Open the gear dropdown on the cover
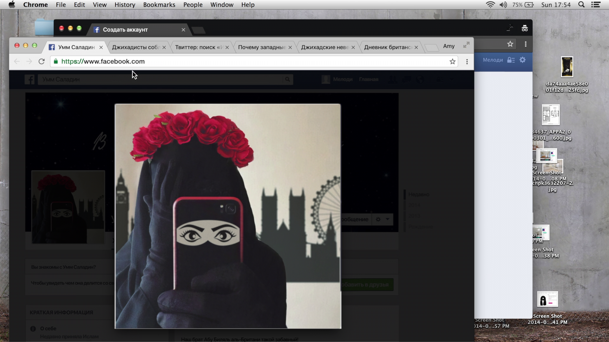609x342 pixels. coord(382,219)
